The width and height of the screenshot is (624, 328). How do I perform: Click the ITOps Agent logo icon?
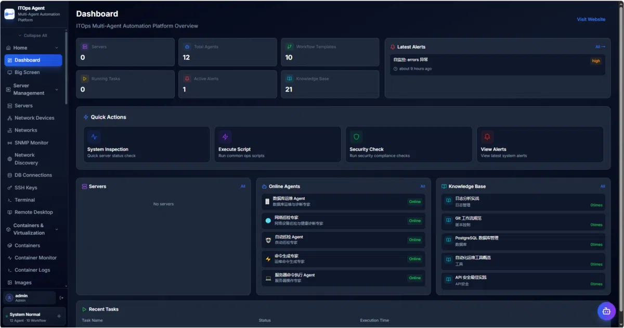[x=9, y=14]
